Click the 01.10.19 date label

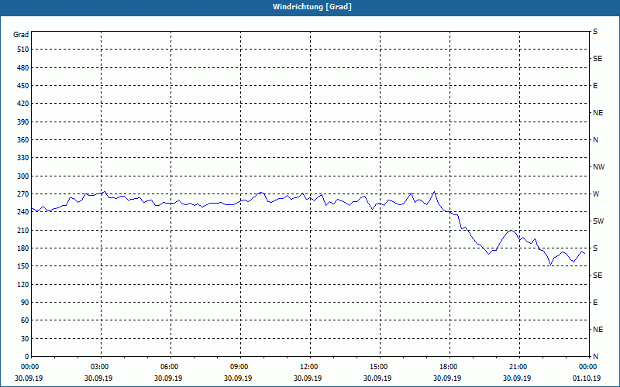pos(587,378)
